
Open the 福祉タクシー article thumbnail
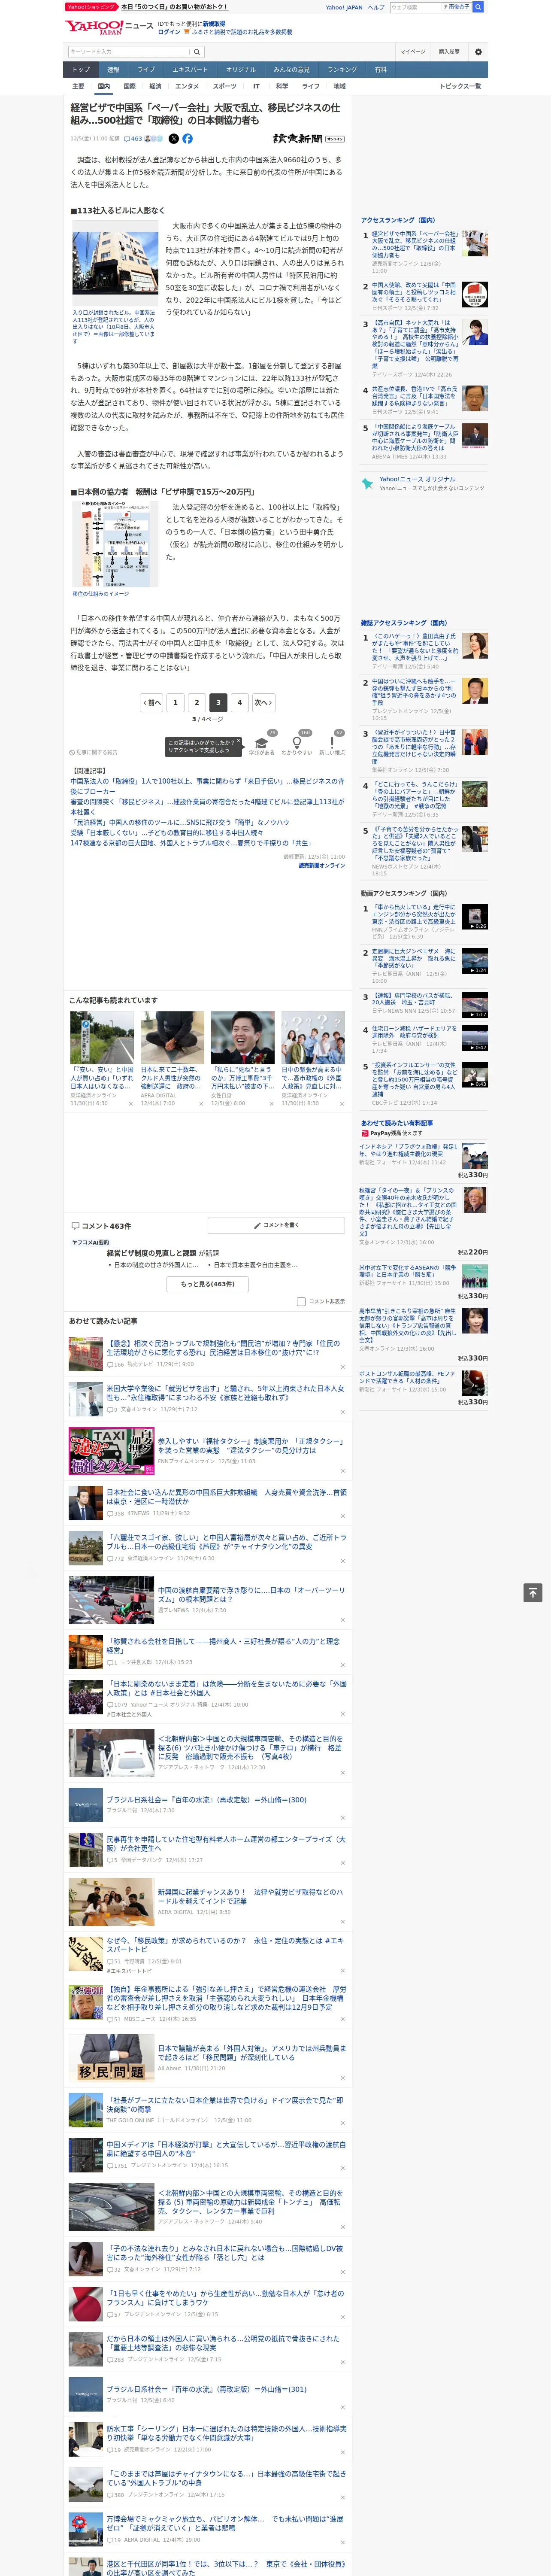pyautogui.click(x=111, y=1451)
